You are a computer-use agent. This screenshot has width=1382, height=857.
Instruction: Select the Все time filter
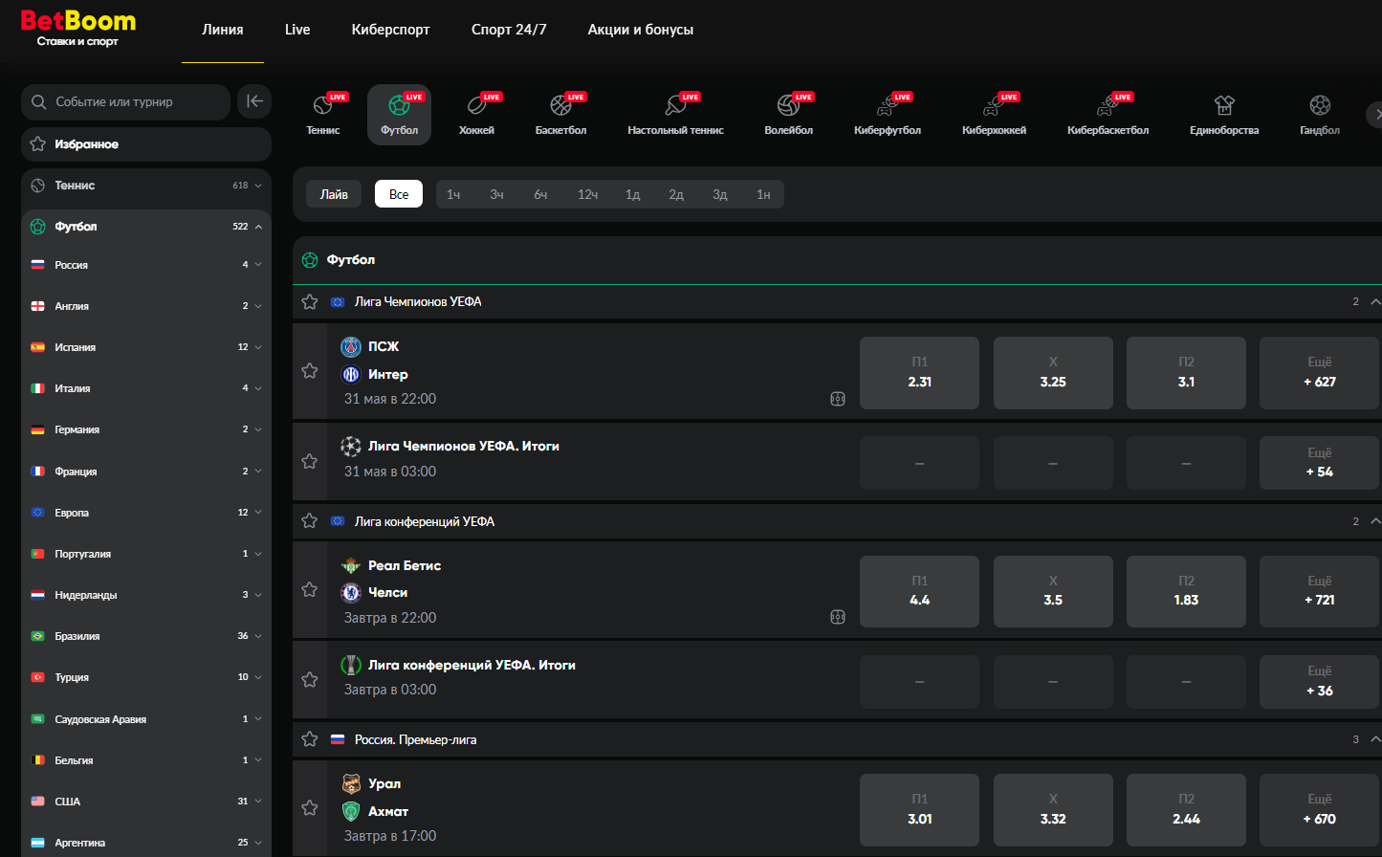click(x=399, y=194)
